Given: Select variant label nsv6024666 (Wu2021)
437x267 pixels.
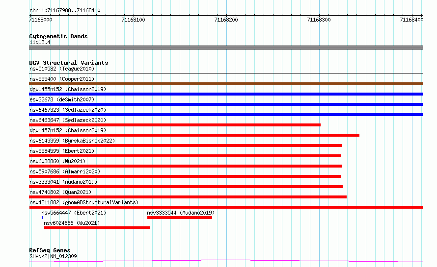Looking at the screenshot, I should [72, 223].
